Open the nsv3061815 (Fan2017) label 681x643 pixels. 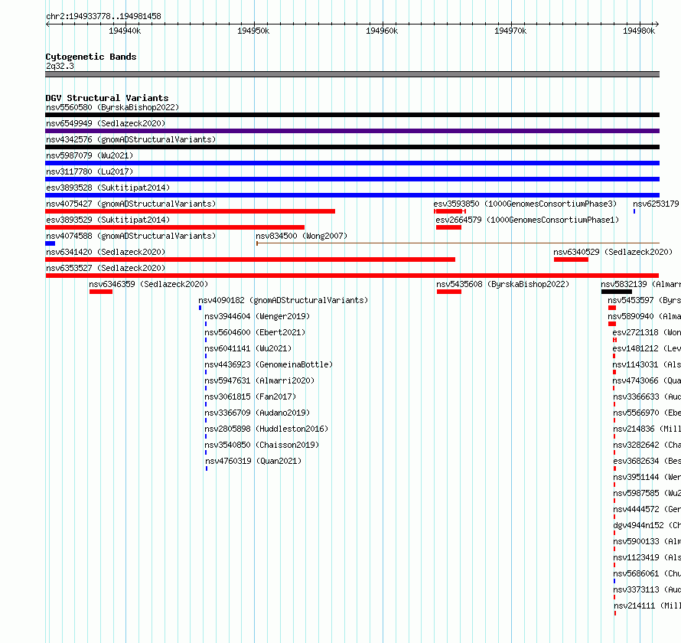coord(250,397)
